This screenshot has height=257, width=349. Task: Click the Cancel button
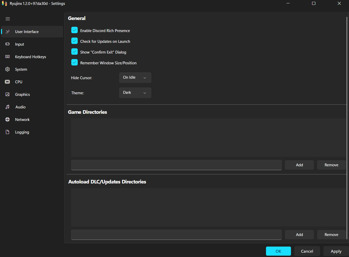[x=307, y=251]
